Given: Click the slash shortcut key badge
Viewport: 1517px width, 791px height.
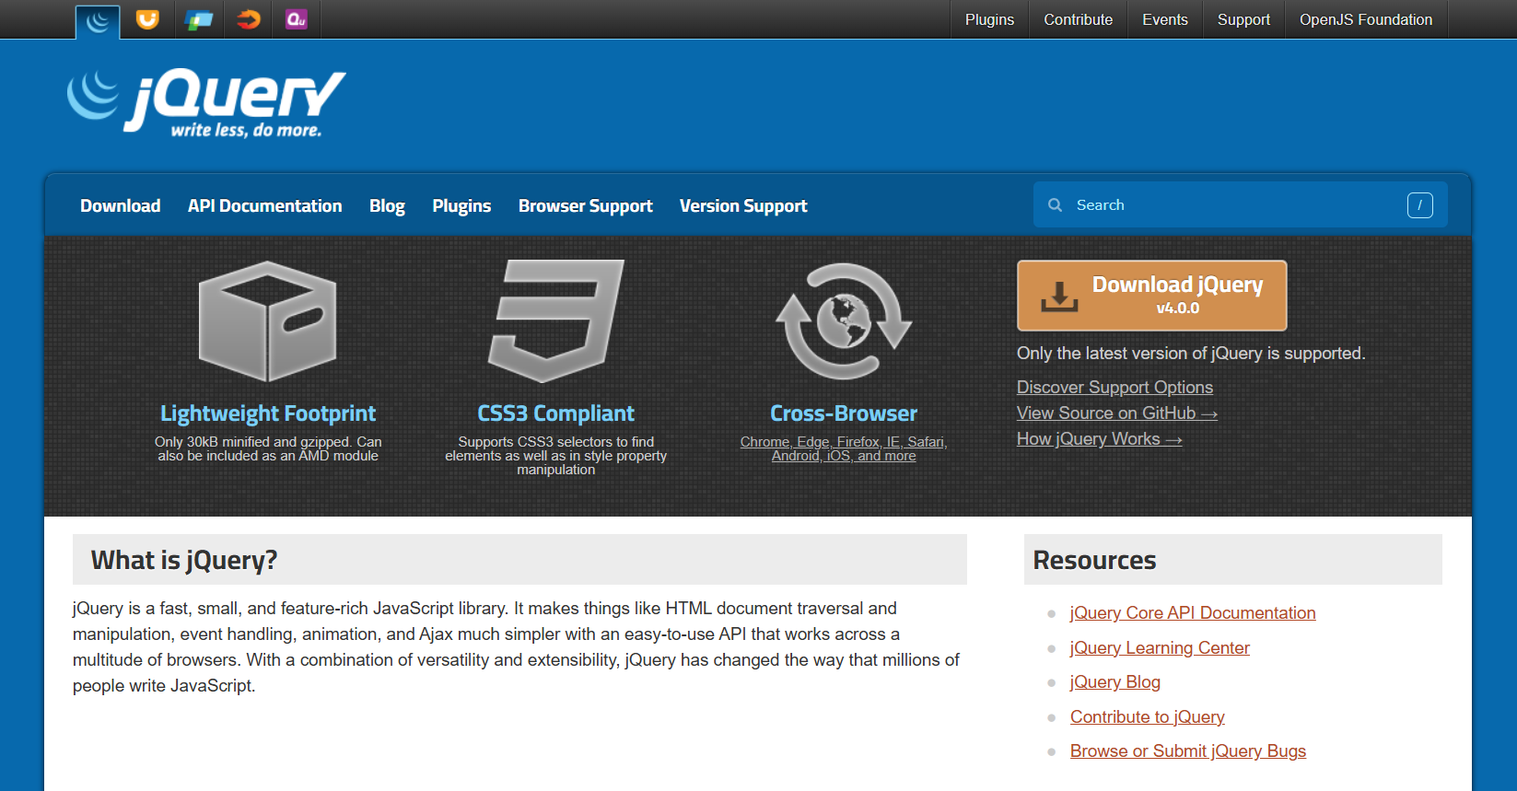Looking at the screenshot, I should [1419, 205].
